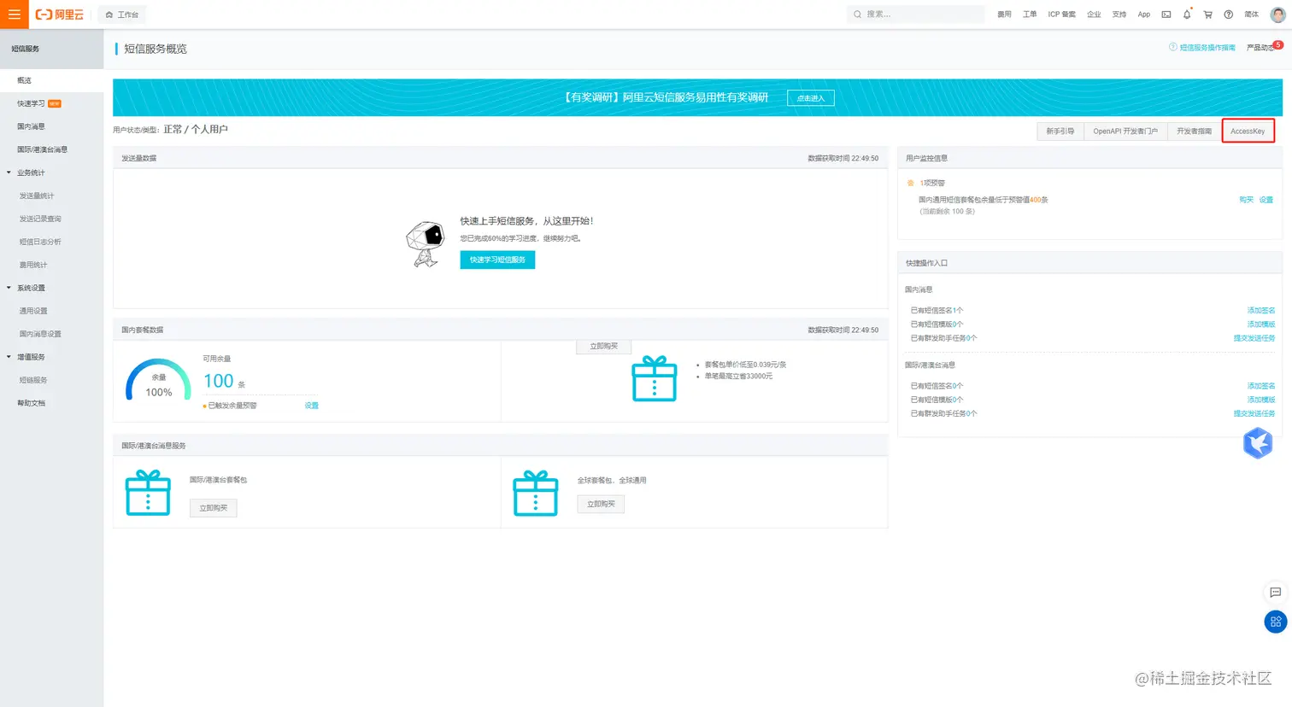The height and width of the screenshot is (707, 1292).
Task: Click 添加签名 under 国内消息
Action: [x=1260, y=311]
